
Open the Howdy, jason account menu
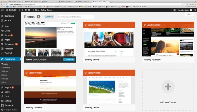[185, 10]
